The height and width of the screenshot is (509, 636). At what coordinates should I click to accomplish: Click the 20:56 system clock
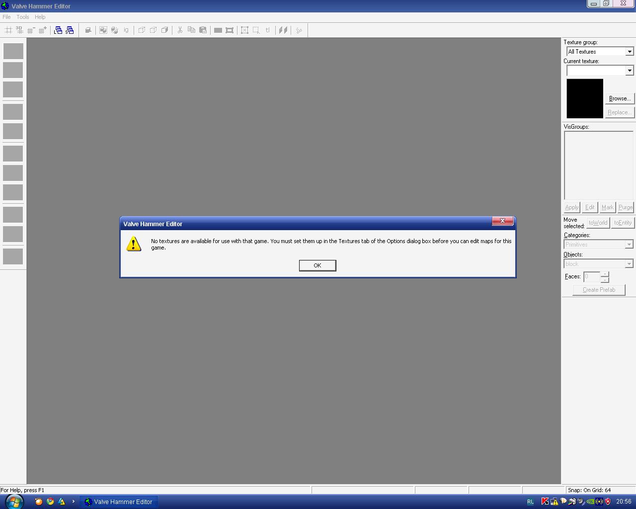click(624, 502)
